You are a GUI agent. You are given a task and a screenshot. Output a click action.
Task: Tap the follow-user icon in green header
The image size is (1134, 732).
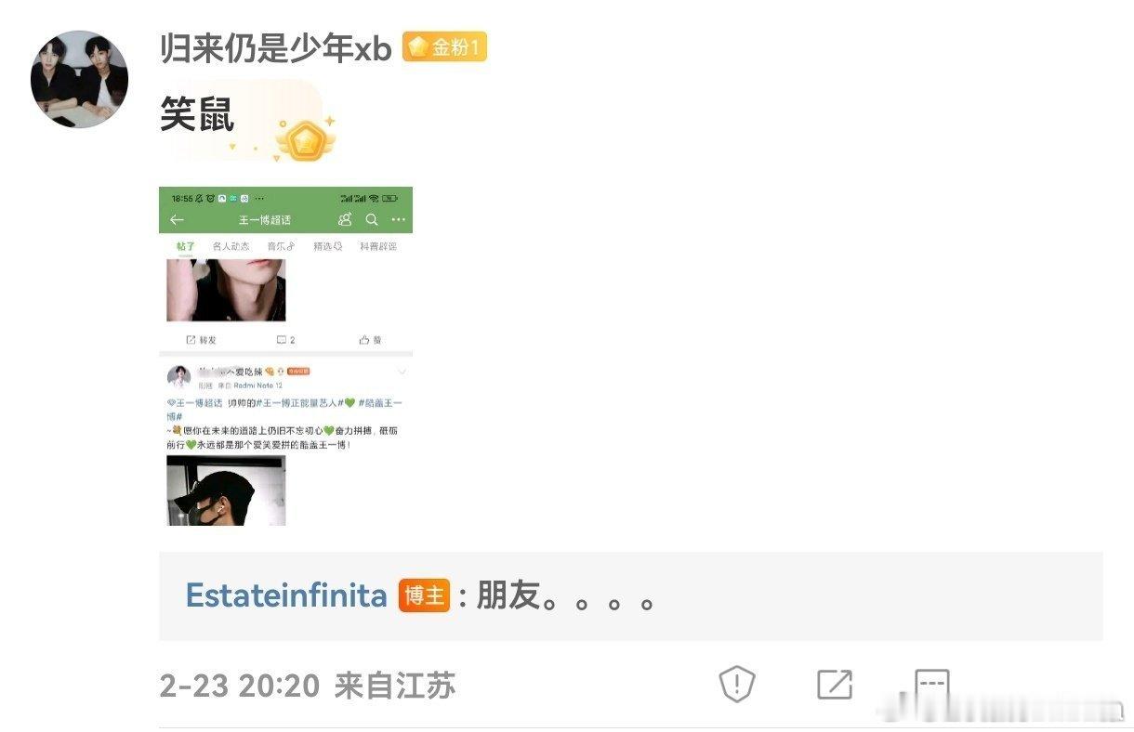click(345, 220)
